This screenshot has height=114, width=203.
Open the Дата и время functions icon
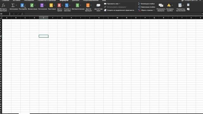pos(59,5)
